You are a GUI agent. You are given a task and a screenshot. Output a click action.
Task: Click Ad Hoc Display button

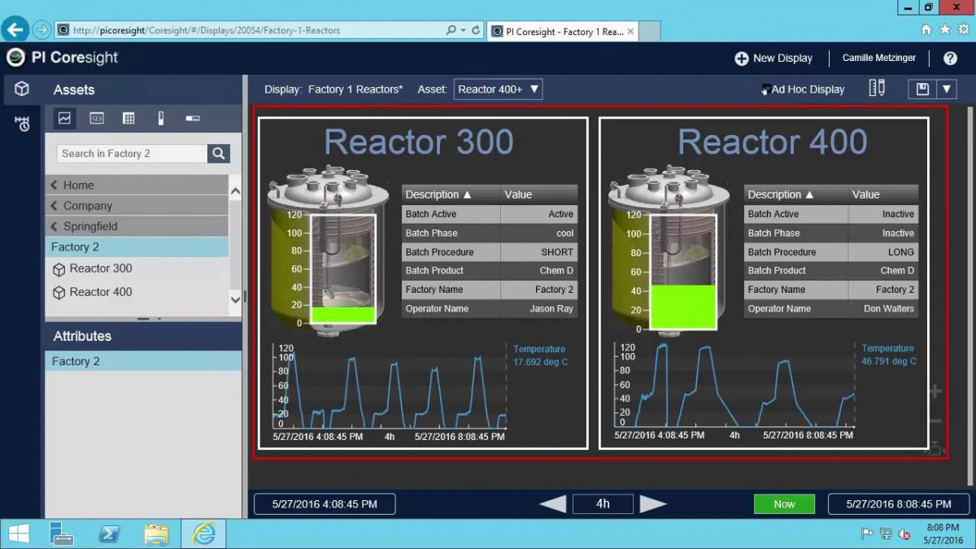(x=803, y=89)
